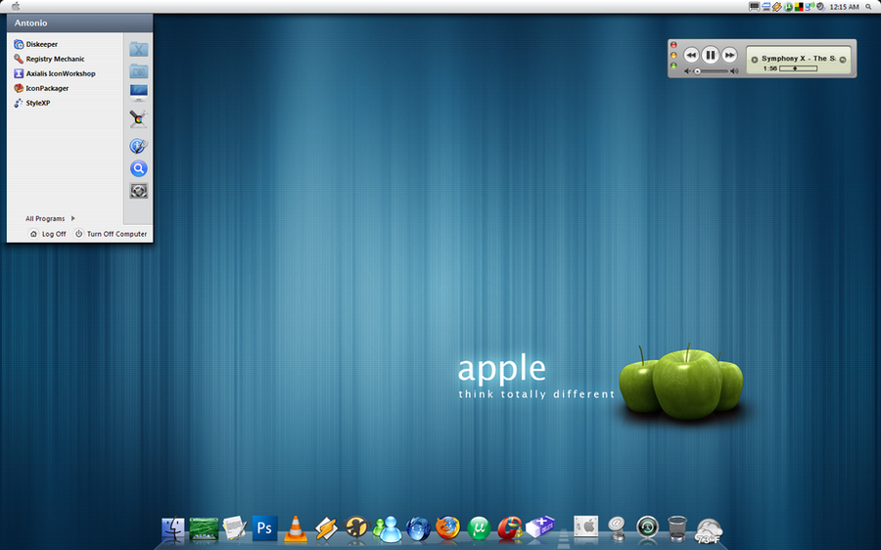Viewport: 881px width, 550px height.
Task: Start StyleXP from the start menu
Action: (x=32, y=103)
